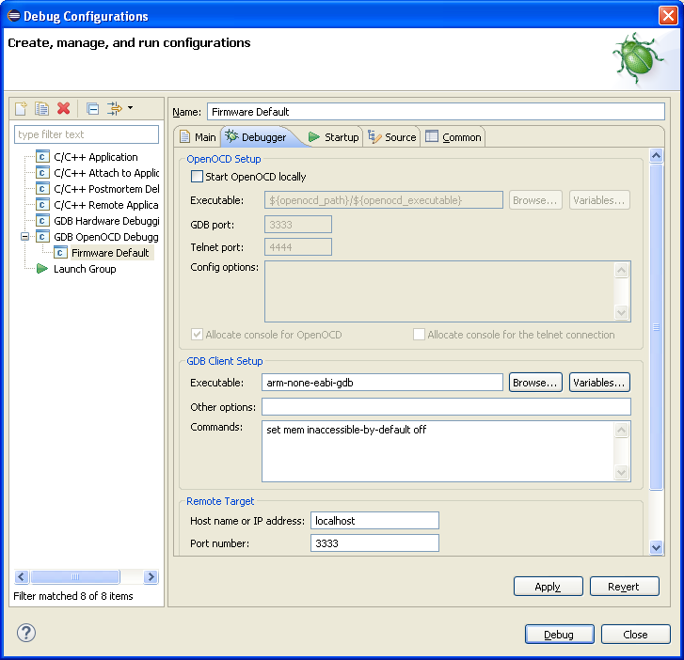Collapse the GDB OpenOCD Debugging tree node
684x660 pixels.
[24, 237]
